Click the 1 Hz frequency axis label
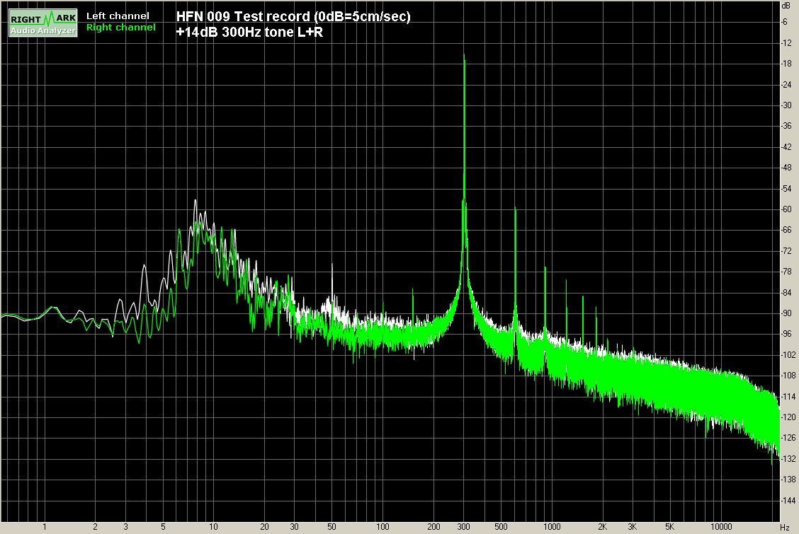This screenshot has height=534, width=799. click(45, 527)
